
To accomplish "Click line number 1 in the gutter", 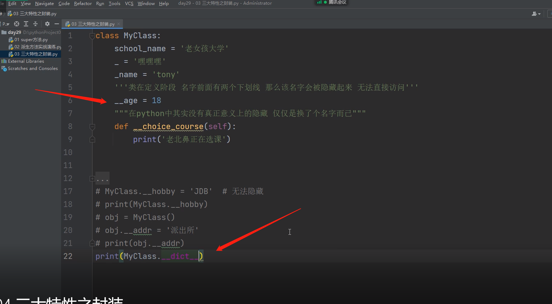I will tap(70, 36).
